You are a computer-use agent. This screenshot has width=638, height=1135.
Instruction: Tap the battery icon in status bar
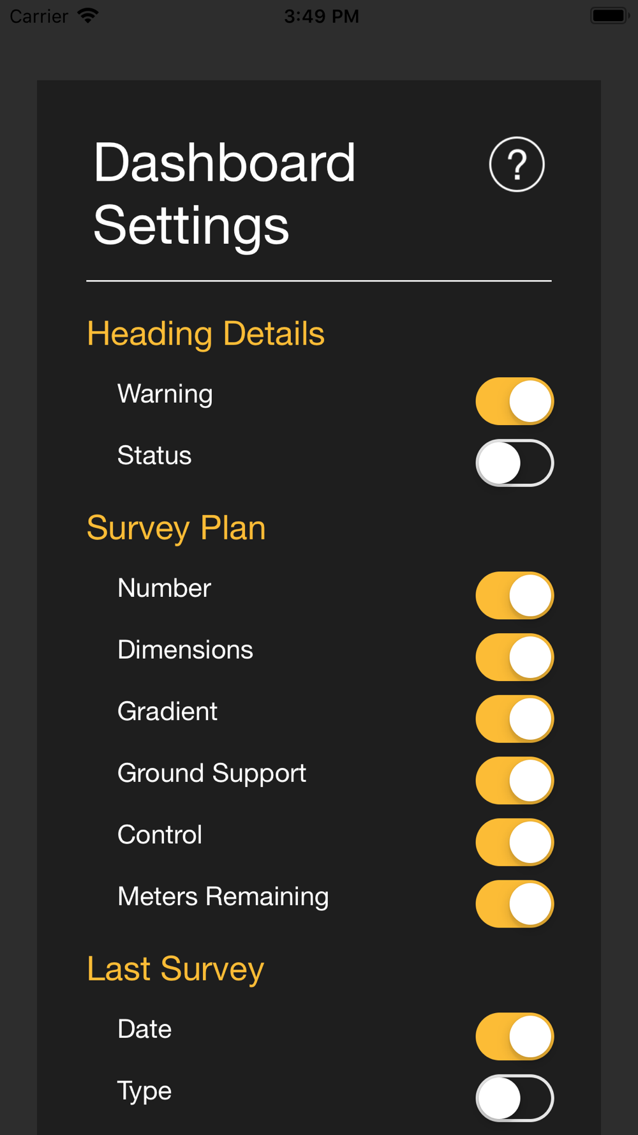click(x=609, y=15)
